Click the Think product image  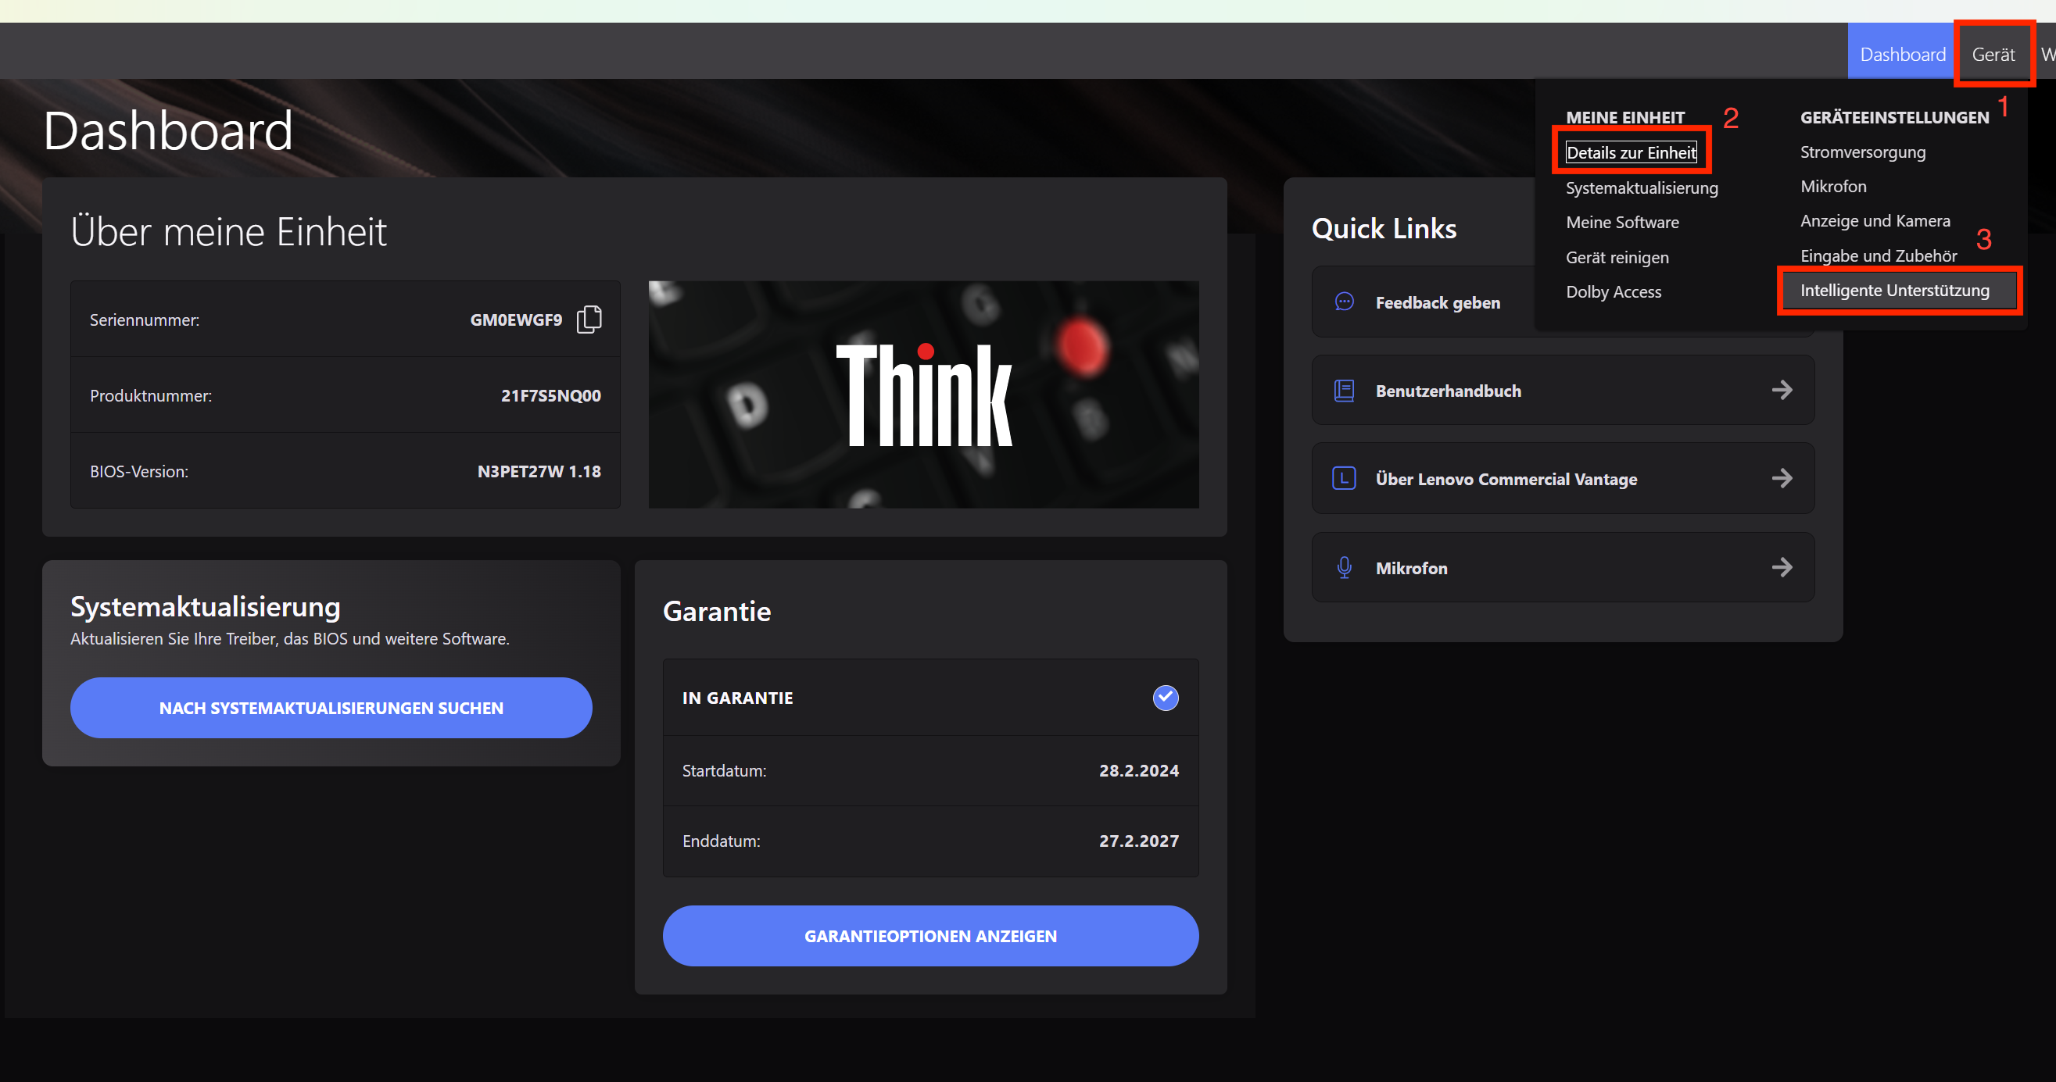[923, 395]
